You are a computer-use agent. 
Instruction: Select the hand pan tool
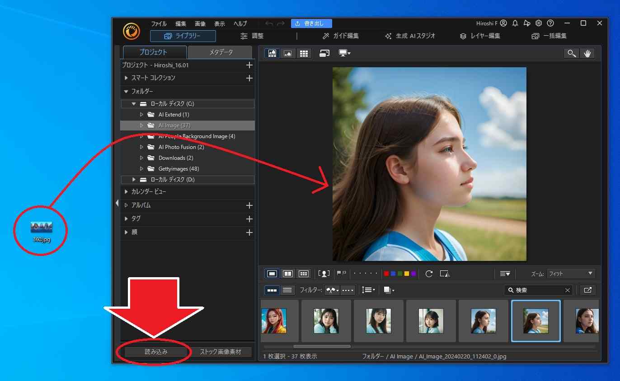(x=587, y=53)
